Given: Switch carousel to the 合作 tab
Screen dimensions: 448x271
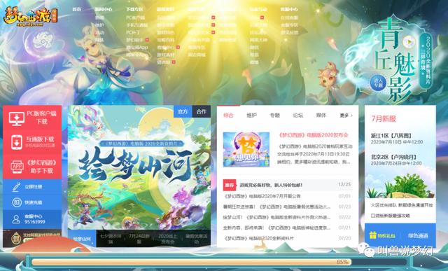Looking at the screenshot, I should click(x=201, y=111).
